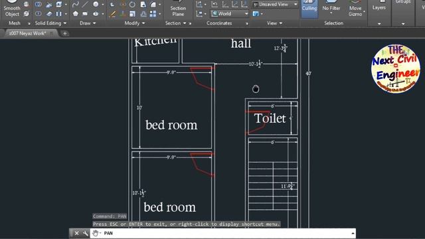Select the Rectangle tool in Draw panel
Screen dimensions: 425x239
coord(85,13)
